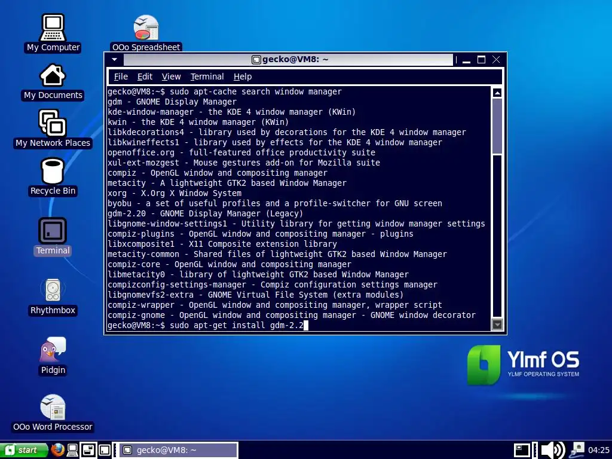Click the 'compiz-gnome' output line
The image size is (612, 459).
tap(292, 314)
